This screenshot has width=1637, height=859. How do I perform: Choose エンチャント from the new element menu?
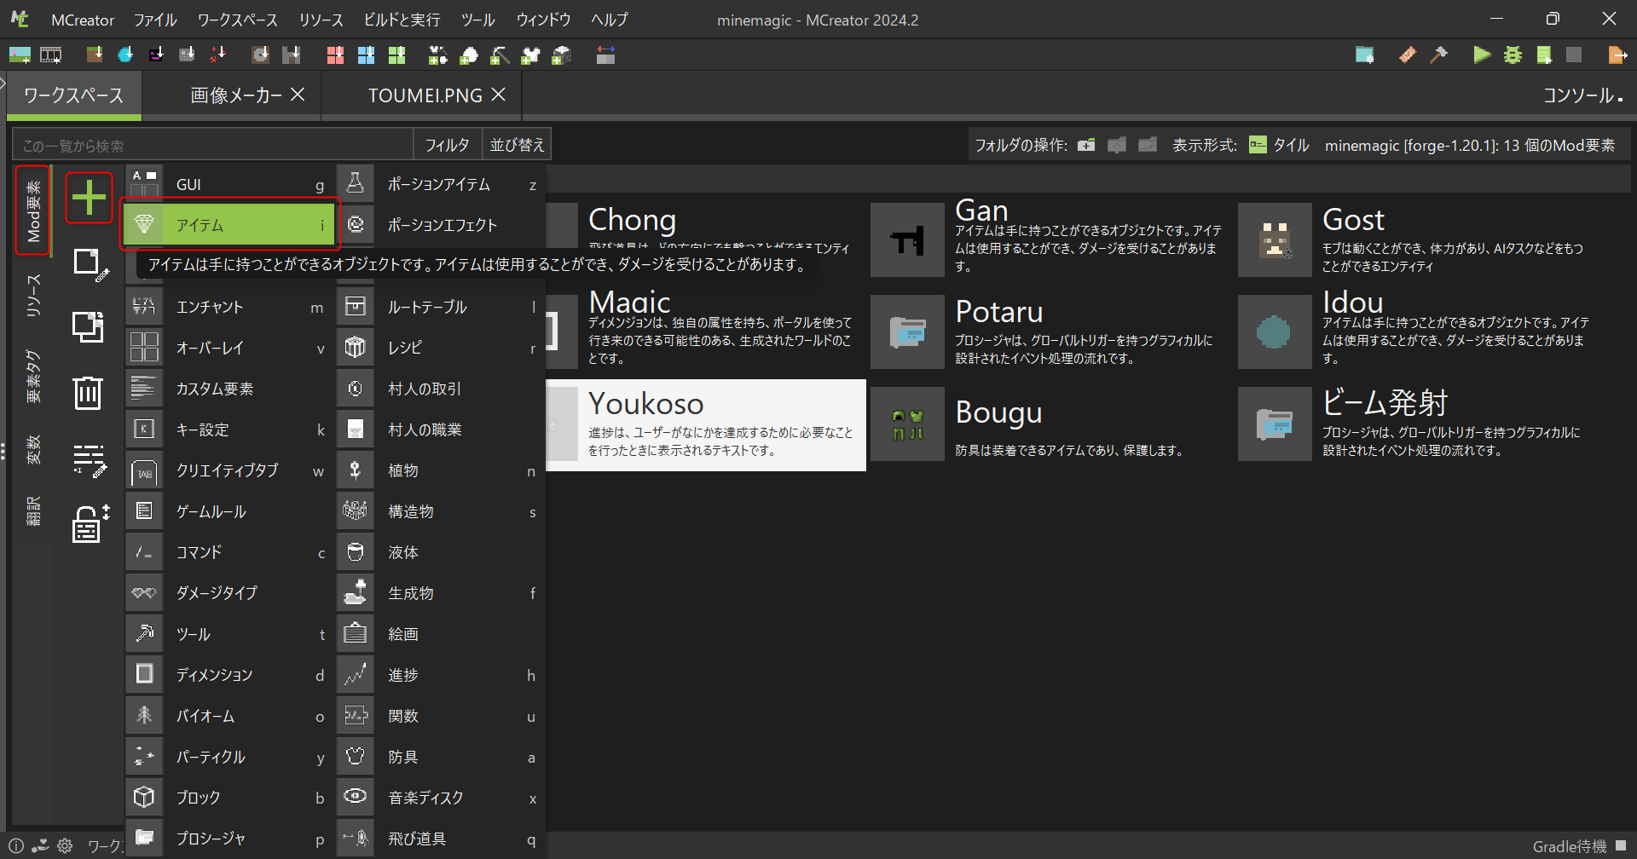click(x=228, y=307)
